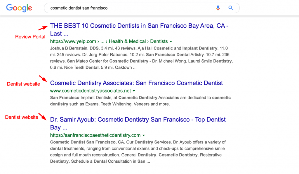This screenshot has width=299, height=174.
Task: Click snippet starting 'San Francisco Implant Dentists'
Action: [x=140, y=101]
